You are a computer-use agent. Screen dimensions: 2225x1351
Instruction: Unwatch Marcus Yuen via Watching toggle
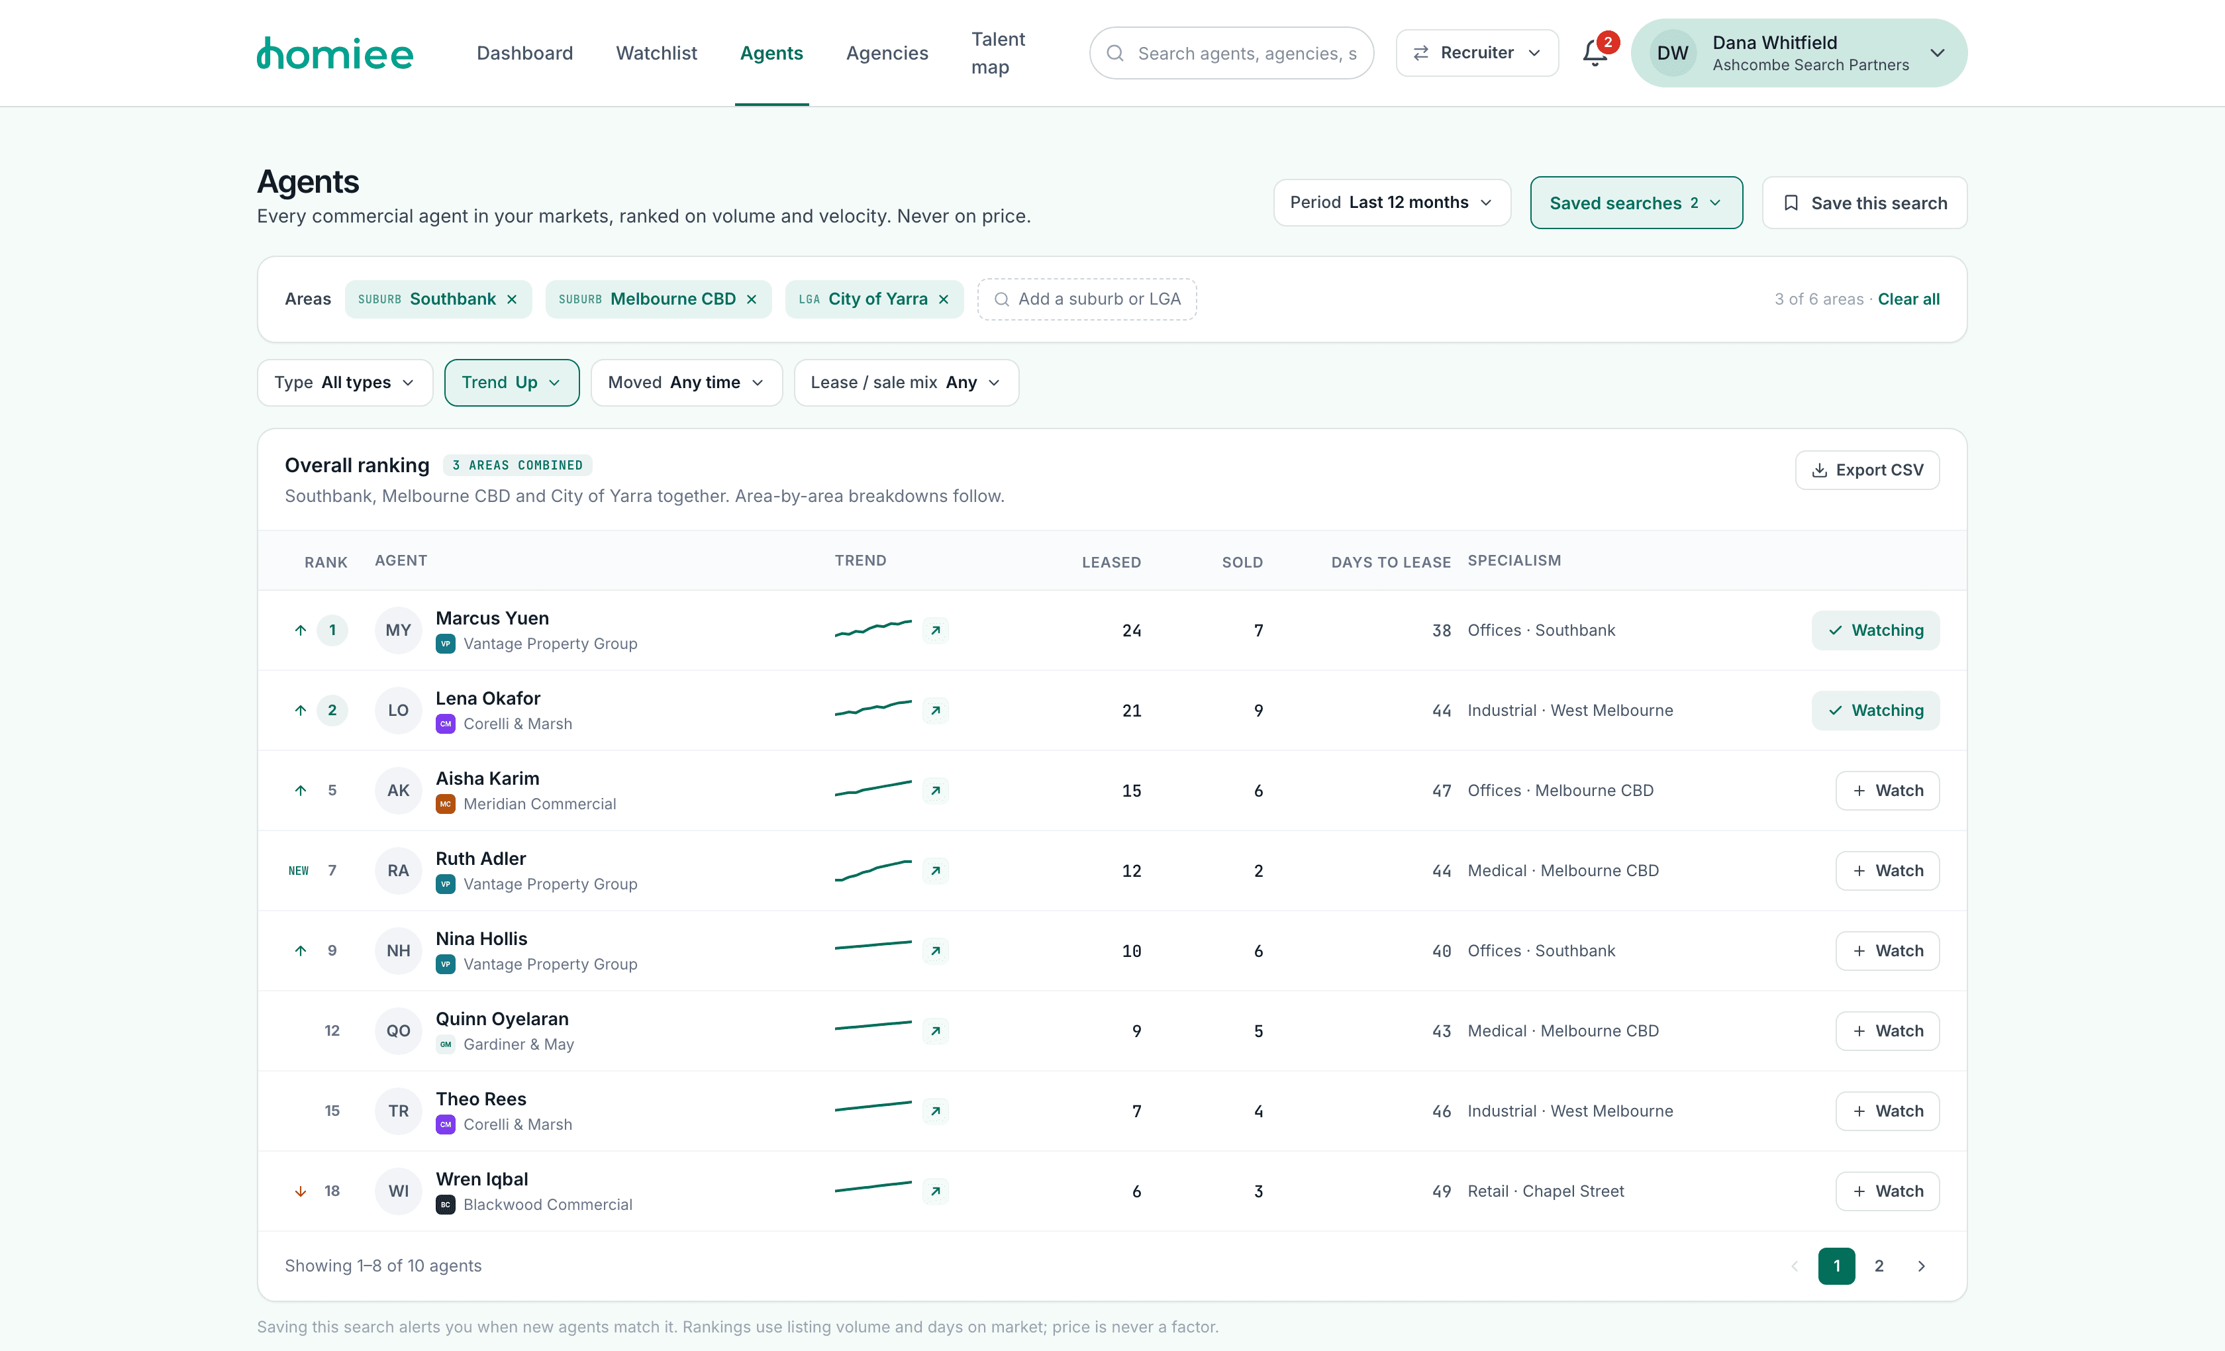(1875, 630)
